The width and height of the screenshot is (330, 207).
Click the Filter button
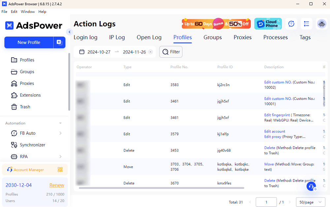point(171,52)
